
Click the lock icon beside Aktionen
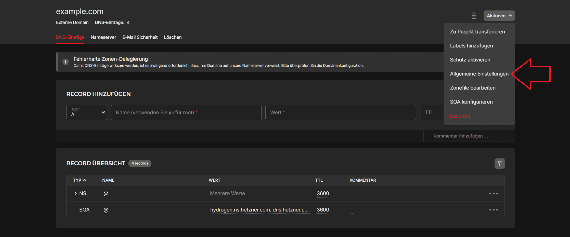tap(474, 16)
